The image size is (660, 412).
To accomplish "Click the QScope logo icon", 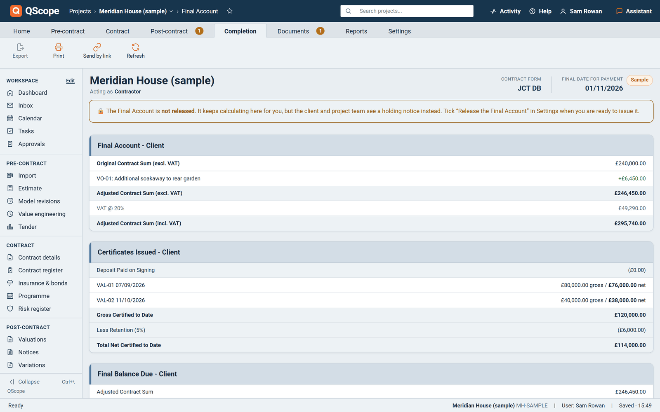I will 16,11.
